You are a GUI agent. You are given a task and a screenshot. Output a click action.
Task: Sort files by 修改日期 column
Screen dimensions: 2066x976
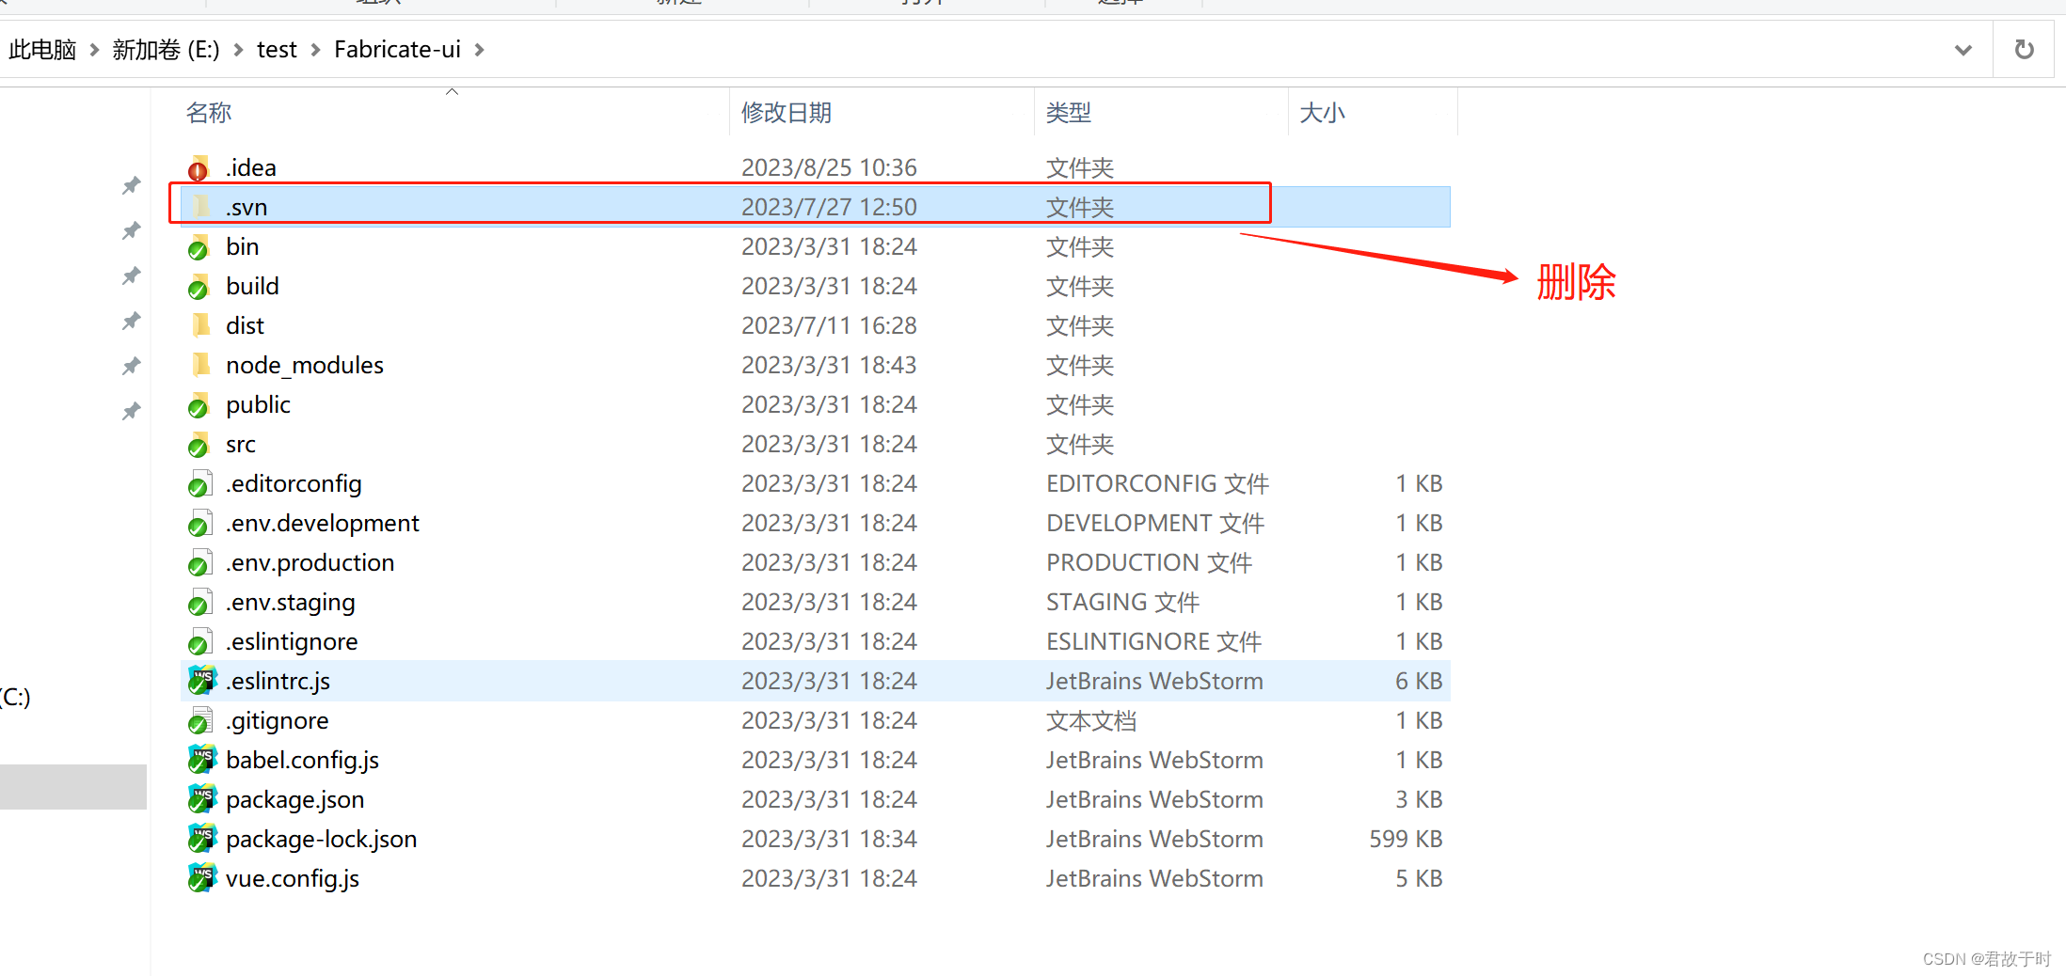[787, 113]
